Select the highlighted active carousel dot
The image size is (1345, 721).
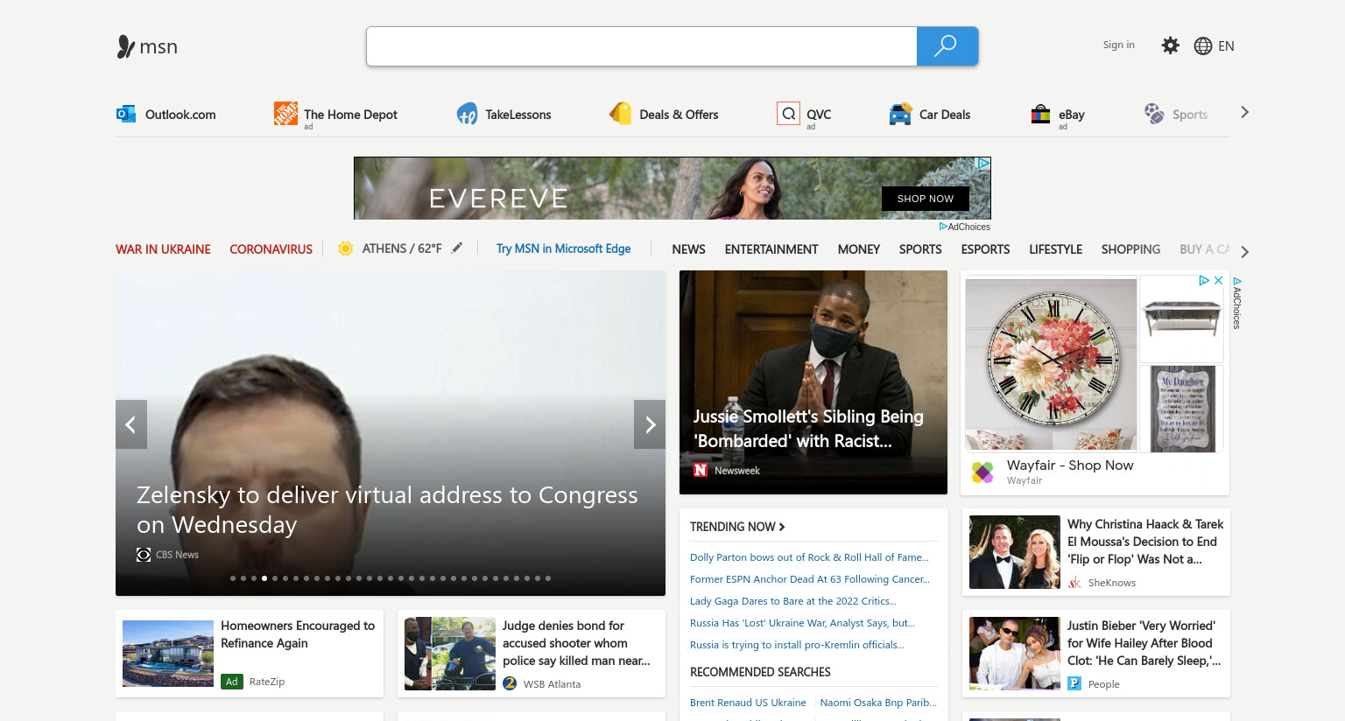(x=264, y=578)
